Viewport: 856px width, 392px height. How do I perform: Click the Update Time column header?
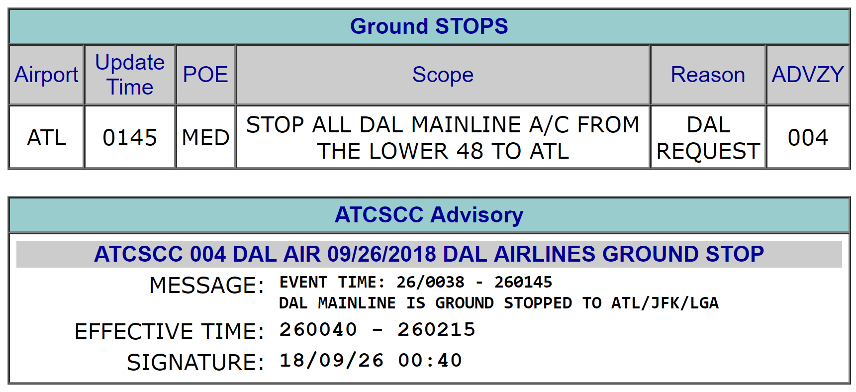coord(130,75)
